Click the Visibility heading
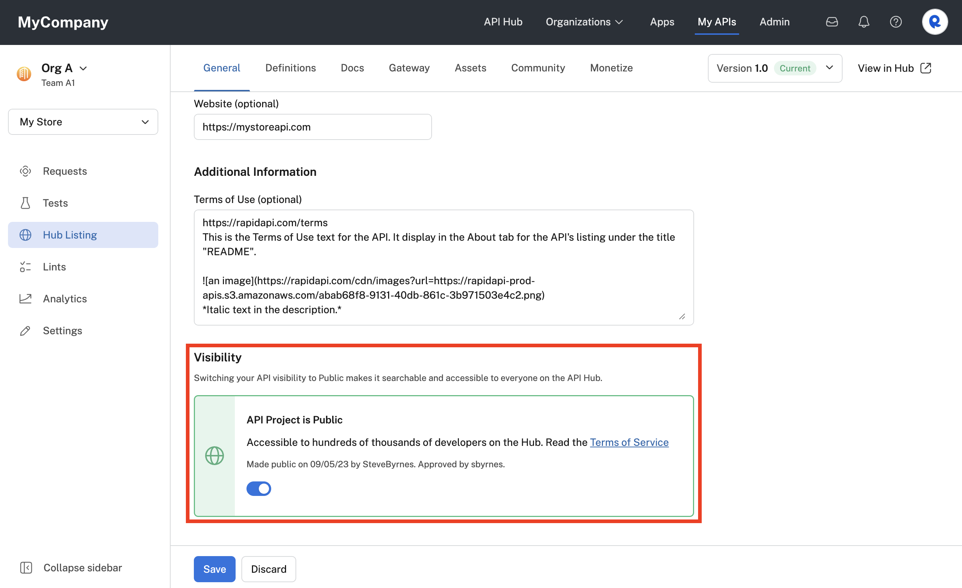Screen dimensions: 962x588 pyautogui.click(x=218, y=357)
